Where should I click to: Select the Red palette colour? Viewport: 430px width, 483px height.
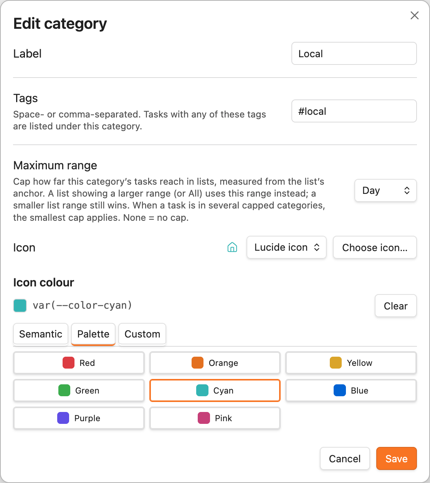click(79, 363)
